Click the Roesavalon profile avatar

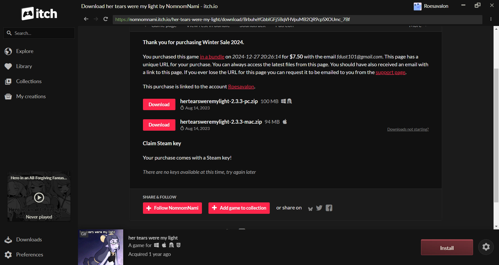417,6
